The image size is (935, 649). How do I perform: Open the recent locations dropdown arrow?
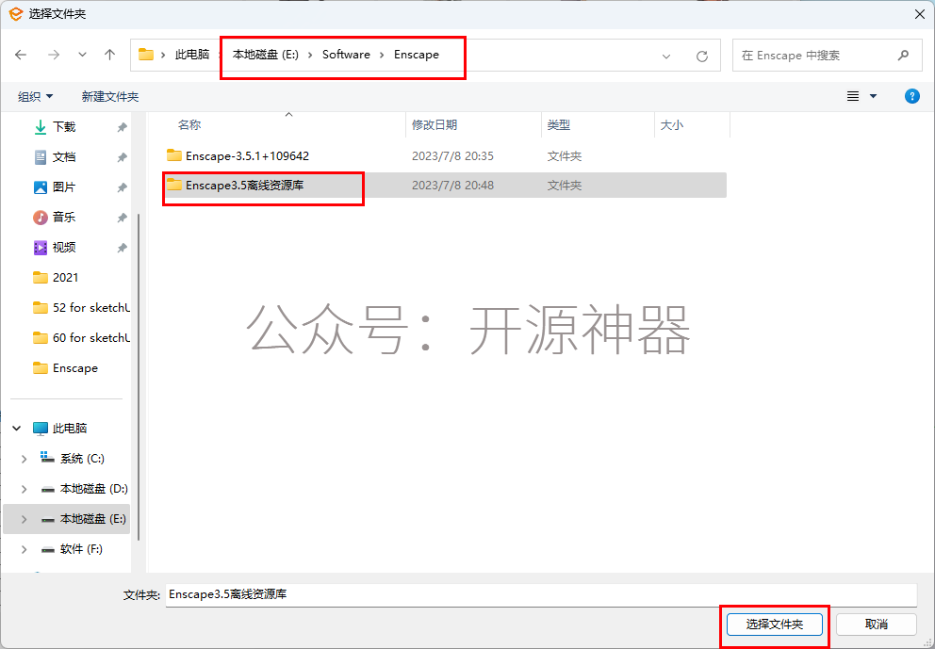pyautogui.click(x=82, y=55)
